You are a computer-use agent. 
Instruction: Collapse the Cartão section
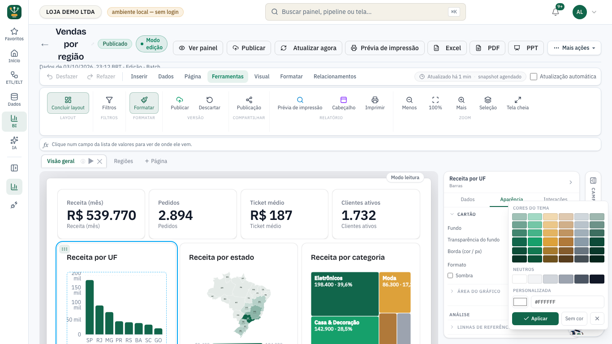463,215
